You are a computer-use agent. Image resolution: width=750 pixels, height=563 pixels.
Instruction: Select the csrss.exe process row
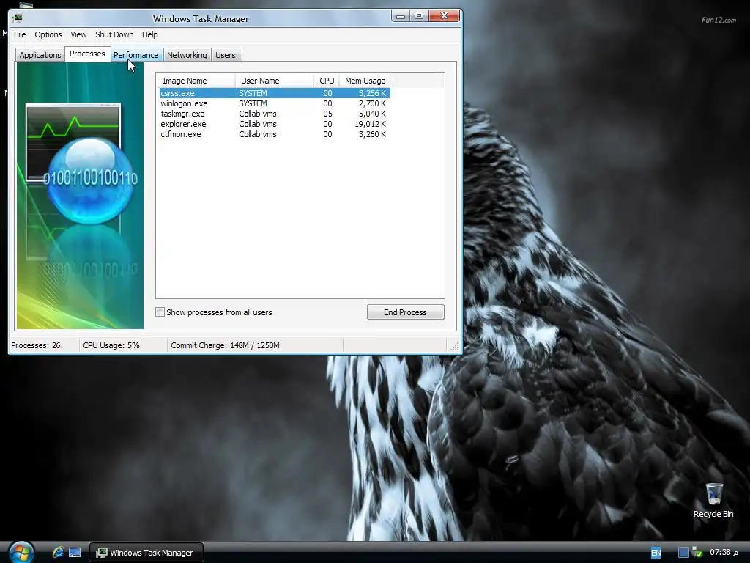(275, 93)
